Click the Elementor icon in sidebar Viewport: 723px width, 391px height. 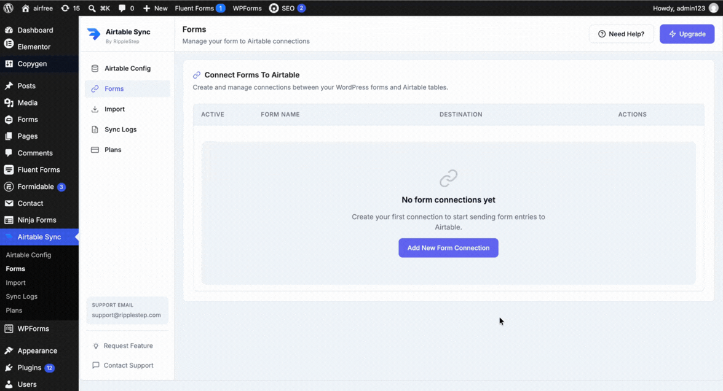[x=9, y=44]
